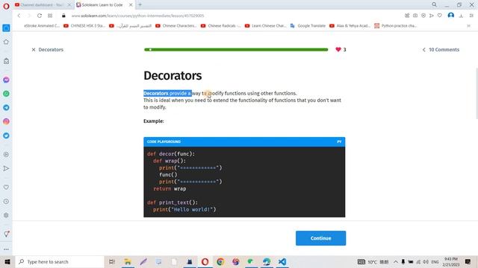Open the Chinese Radicals bookmark
478x268 pixels.
click(x=221, y=26)
